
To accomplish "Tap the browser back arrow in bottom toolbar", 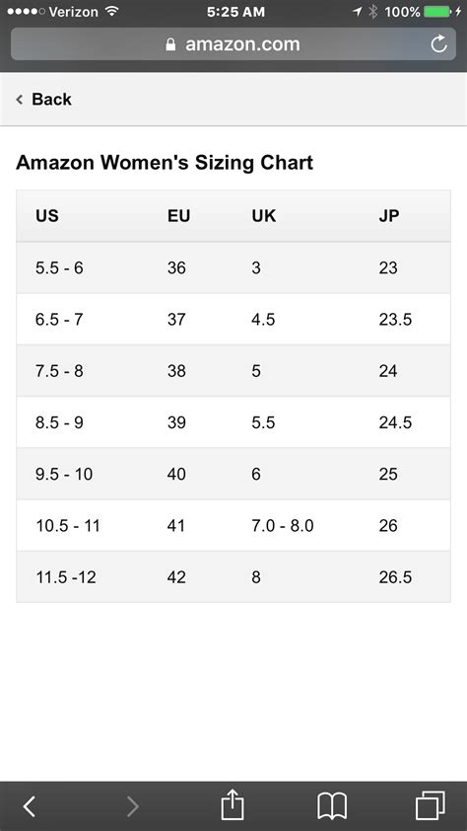I will [30, 806].
